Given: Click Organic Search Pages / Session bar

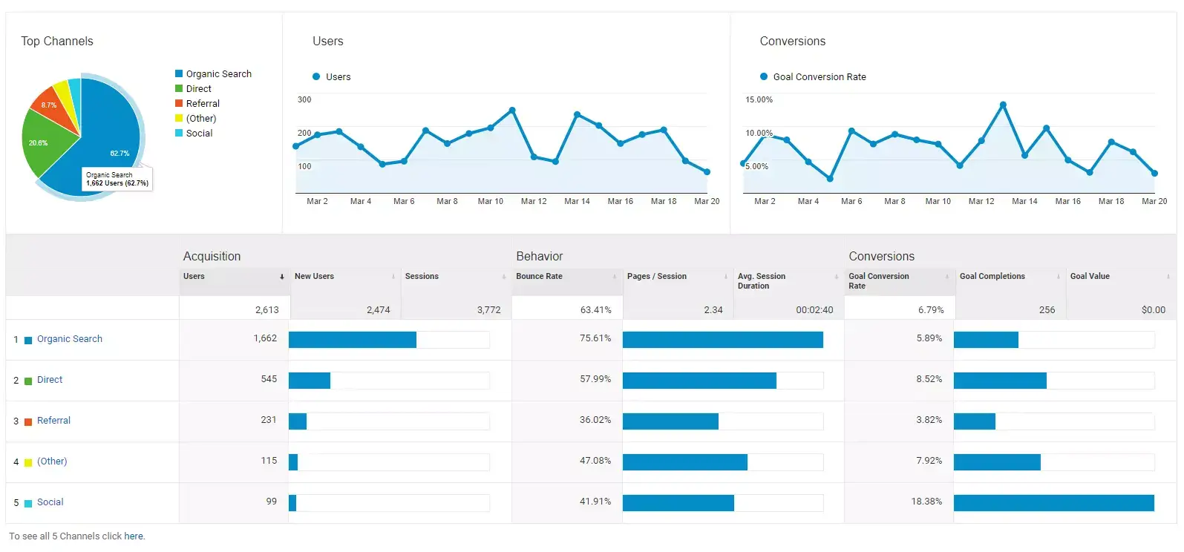Looking at the screenshot, I should coord(723,340).
